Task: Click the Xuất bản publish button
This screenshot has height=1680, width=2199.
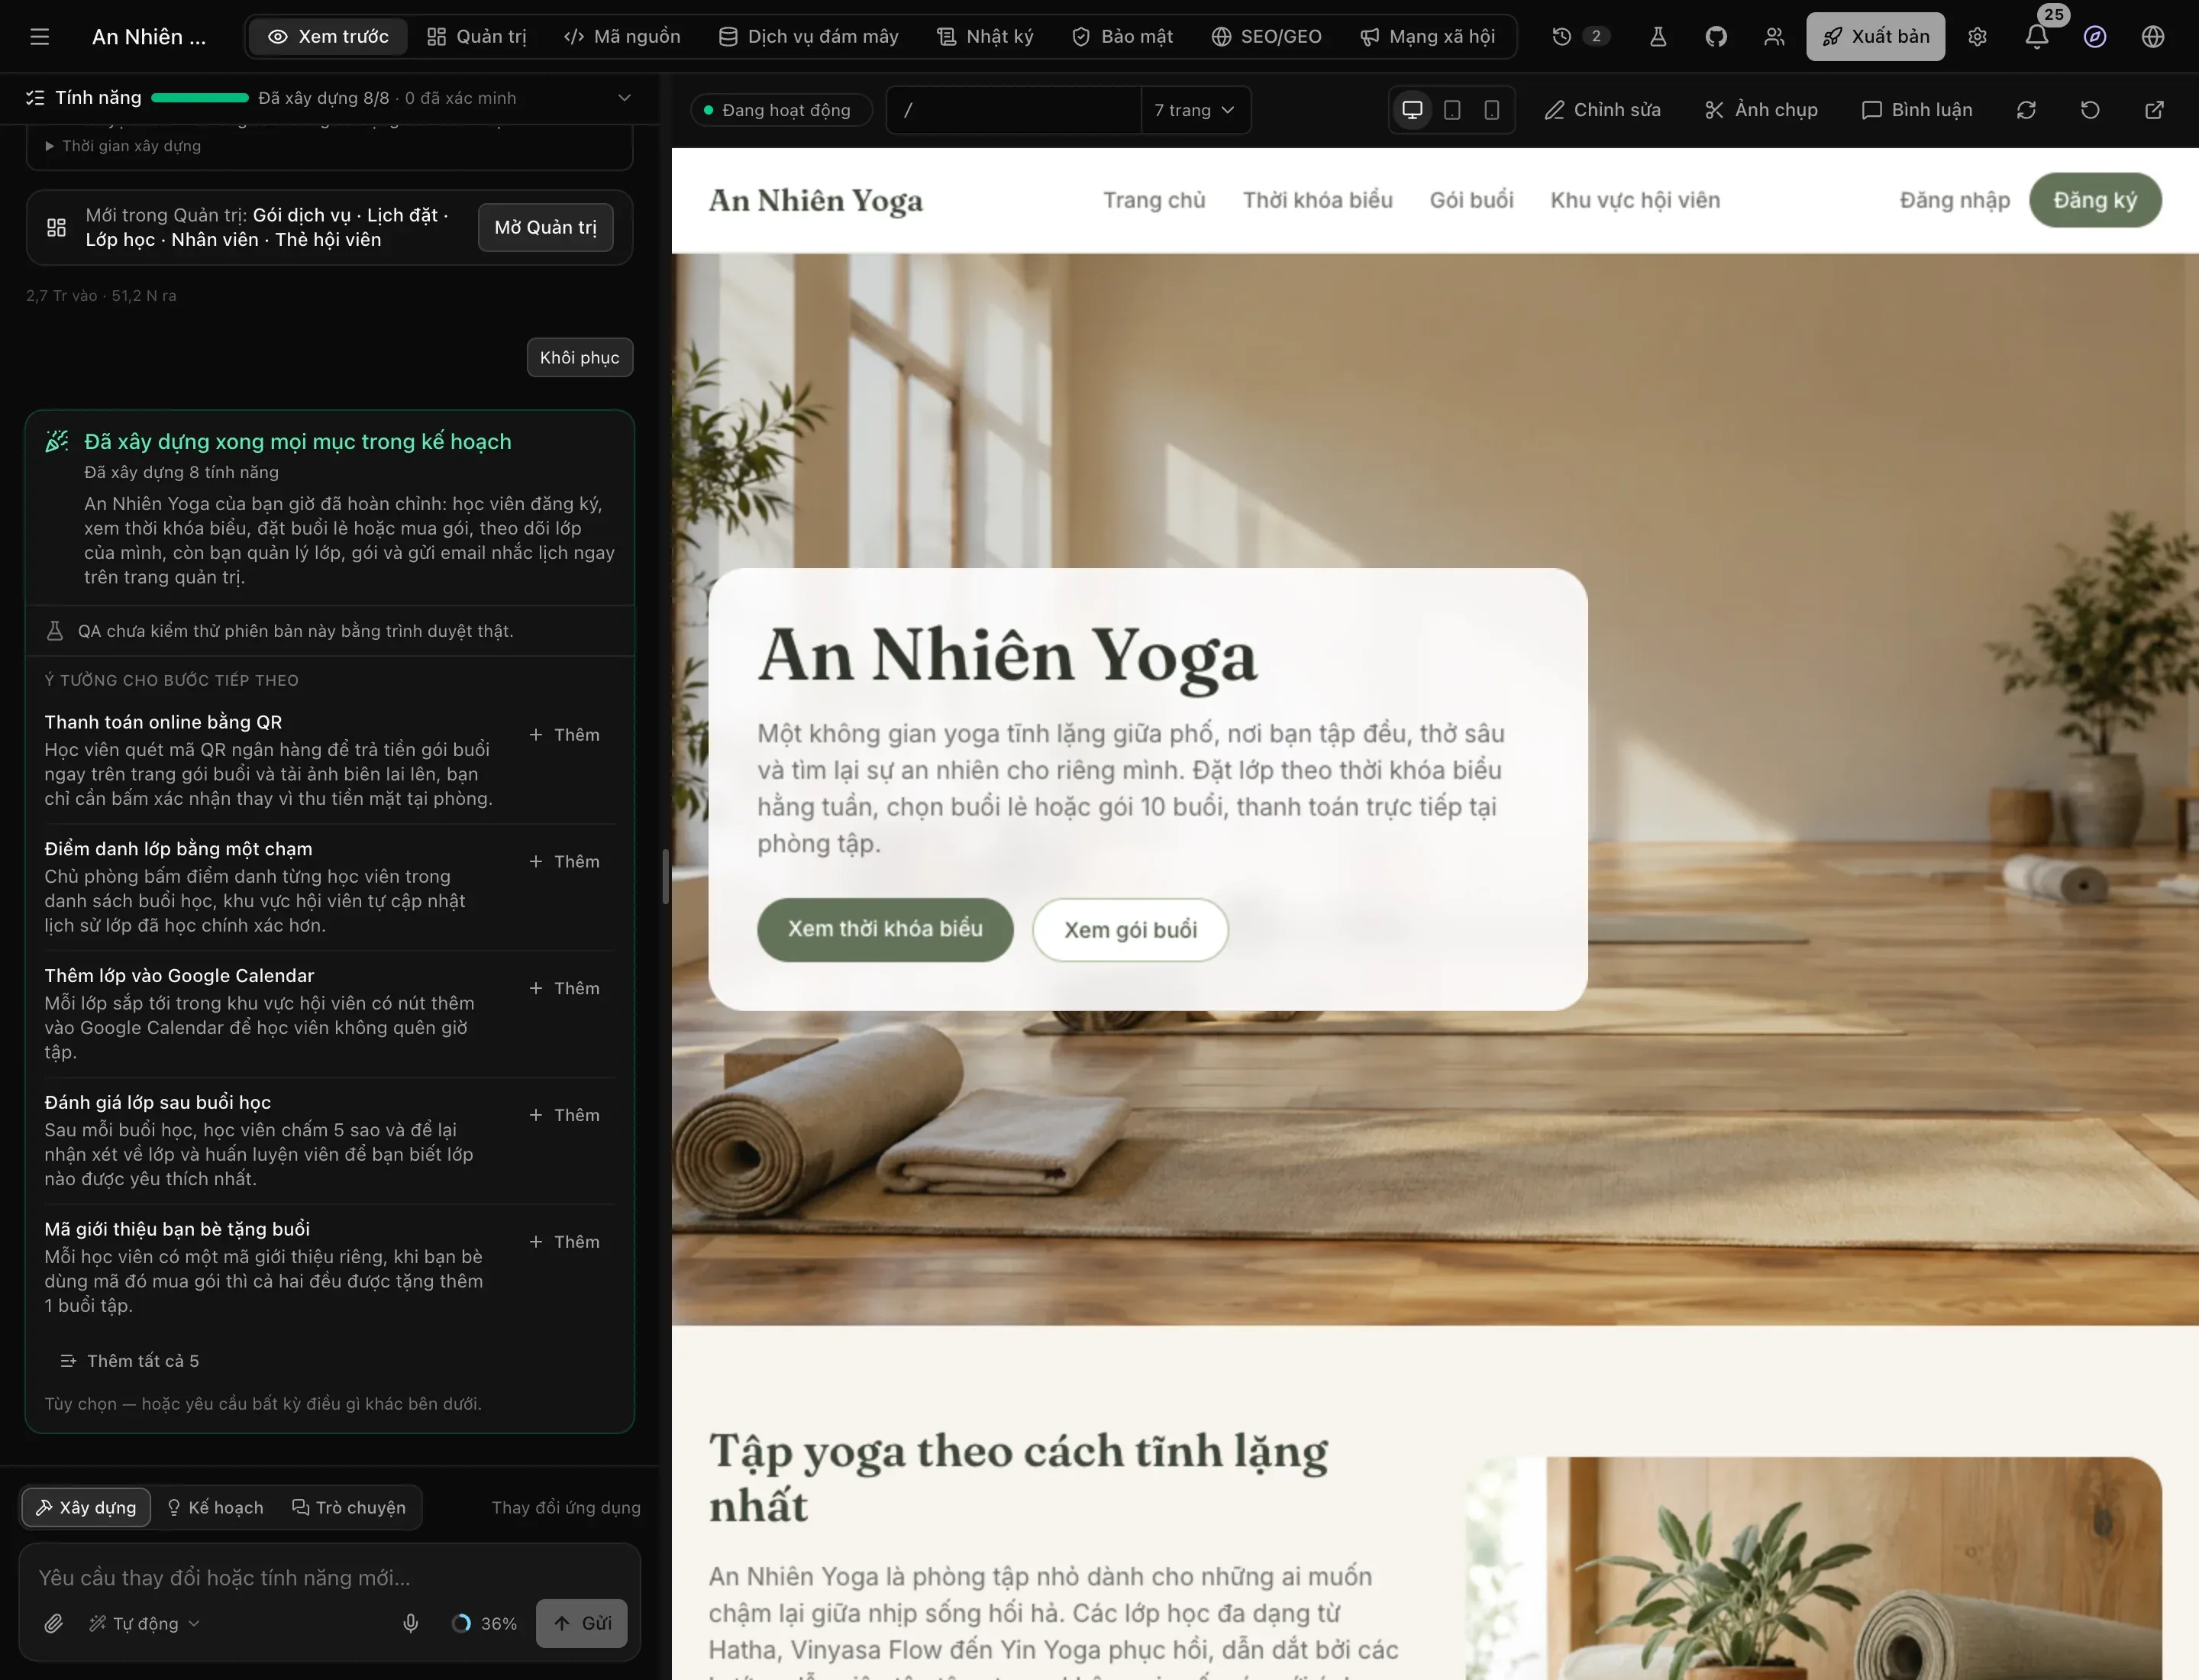Action: (1875, 37)
